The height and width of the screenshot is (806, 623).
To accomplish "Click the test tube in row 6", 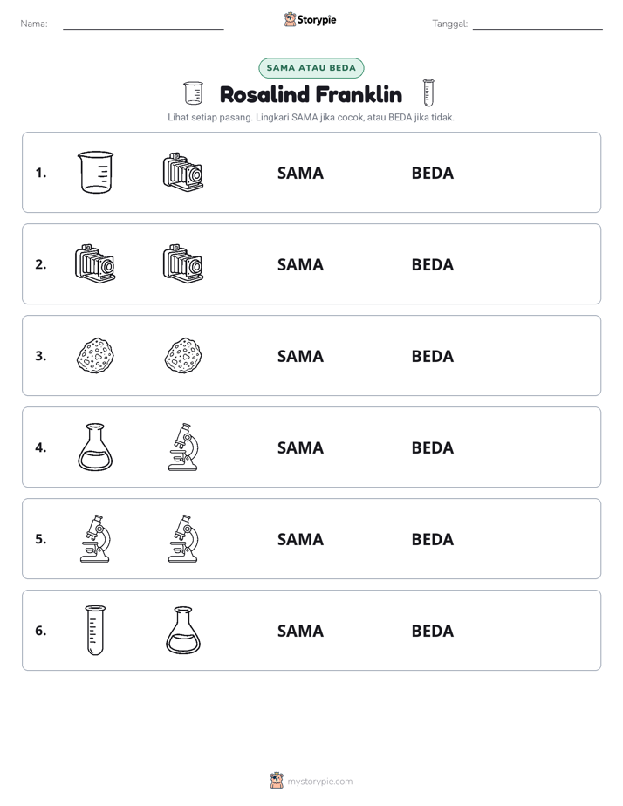I will tap(95, 630).
